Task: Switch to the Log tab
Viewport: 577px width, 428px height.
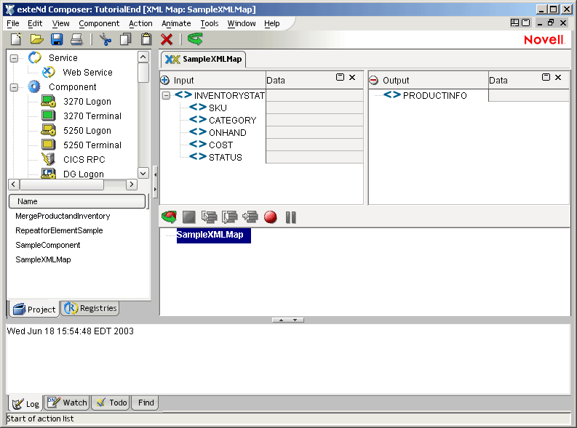Action: click(x=25, y=404)
